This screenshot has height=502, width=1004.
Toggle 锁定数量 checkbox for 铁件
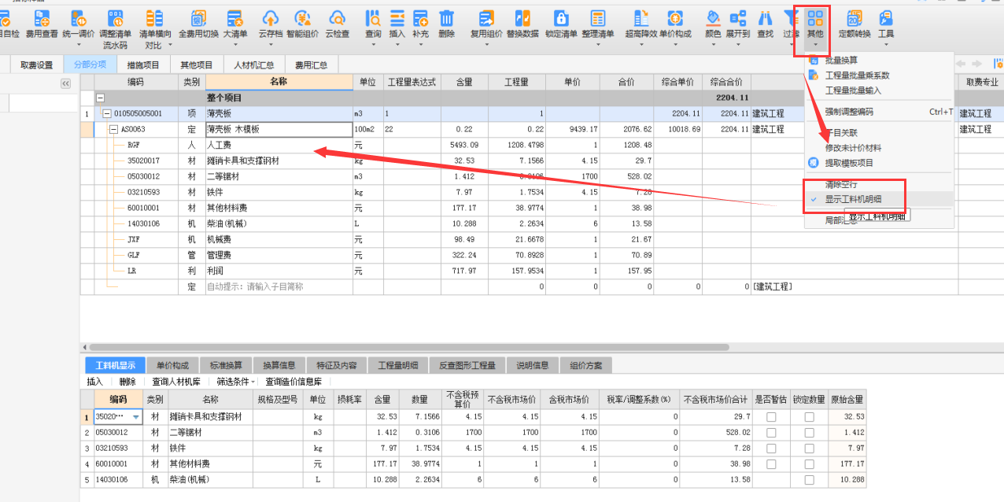point(809,448)
